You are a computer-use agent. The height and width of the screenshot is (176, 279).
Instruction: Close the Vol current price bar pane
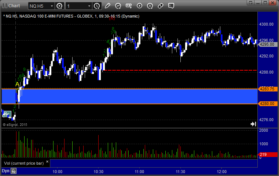click(47, 162)
